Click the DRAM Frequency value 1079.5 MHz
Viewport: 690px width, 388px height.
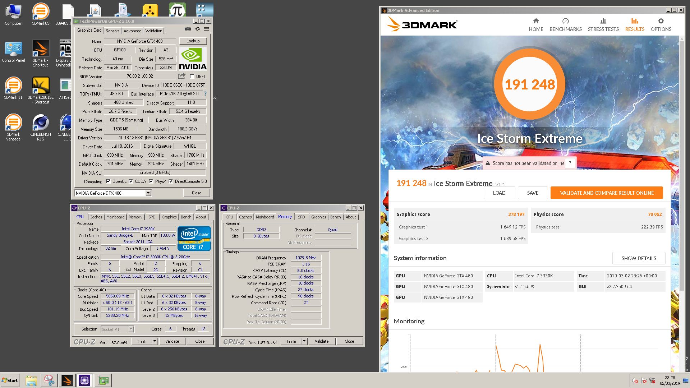[x=306, y=258]
